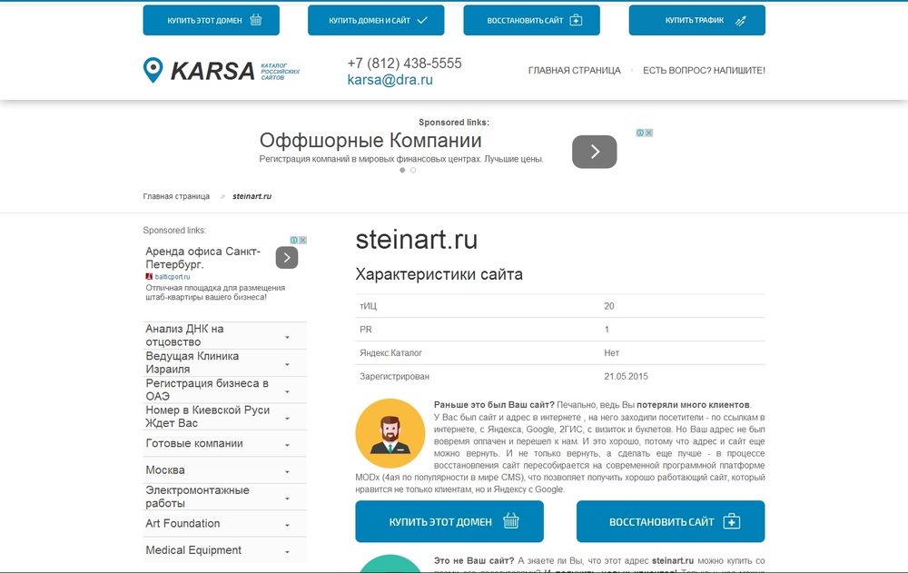908x573 pixels.
Task: Click the rocket icon in 'Купить трафик'
Action: point(741,21)
